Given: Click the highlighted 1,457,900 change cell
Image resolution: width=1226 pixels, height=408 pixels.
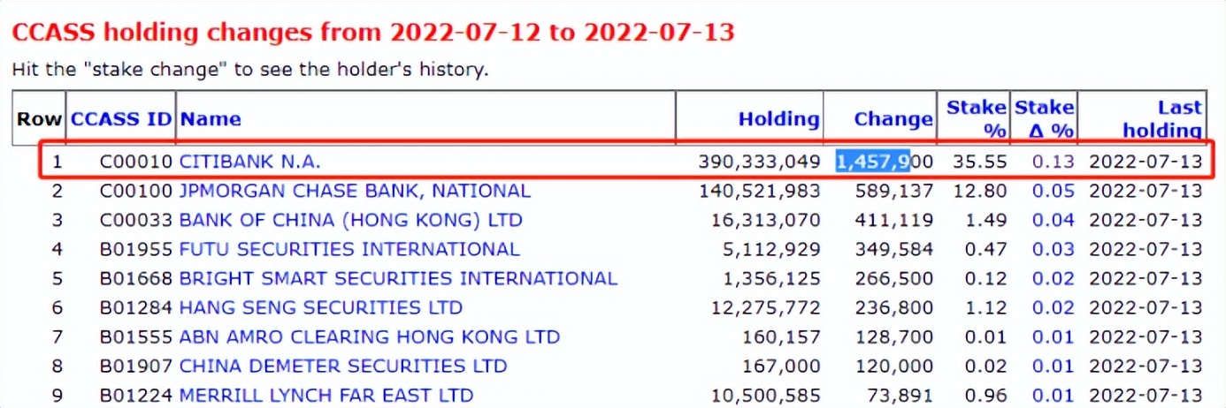Looking at the screenshot, I should point(885,162).
